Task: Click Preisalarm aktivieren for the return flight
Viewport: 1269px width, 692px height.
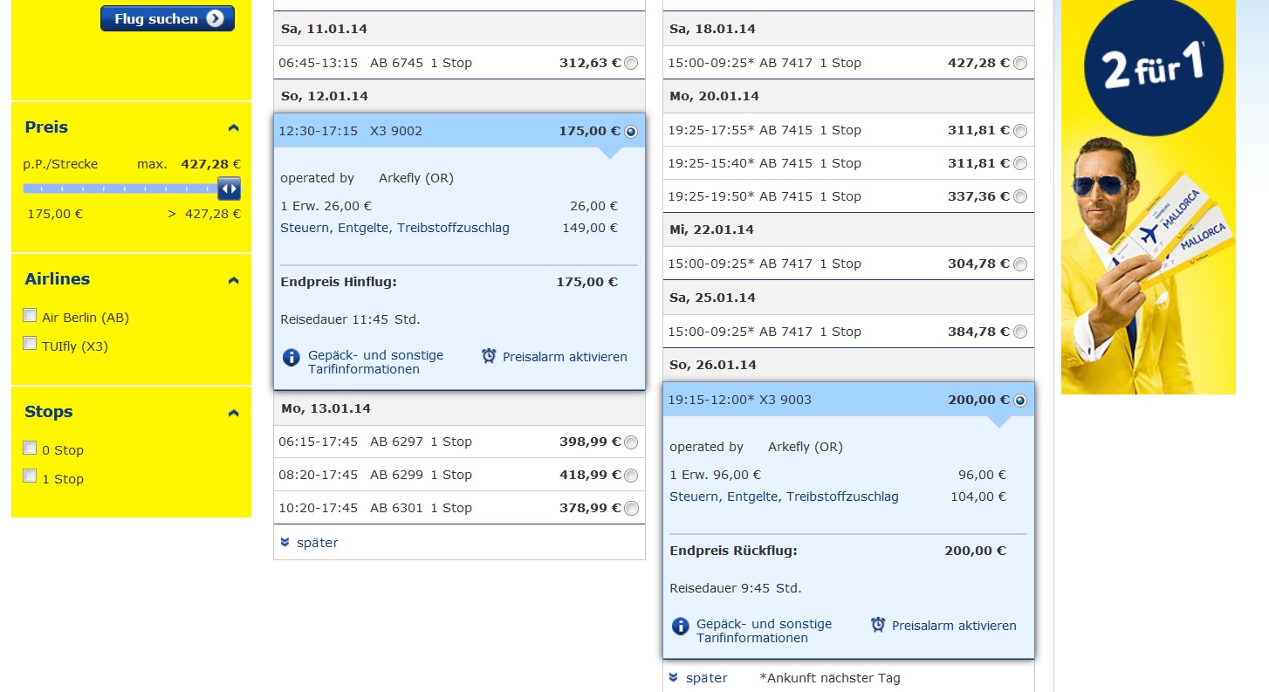Action: coord(954,626)
